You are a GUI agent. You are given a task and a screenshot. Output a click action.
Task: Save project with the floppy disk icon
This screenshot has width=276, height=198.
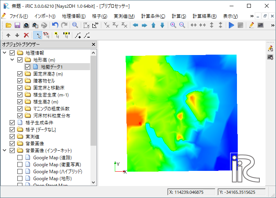tap(17, 25)
